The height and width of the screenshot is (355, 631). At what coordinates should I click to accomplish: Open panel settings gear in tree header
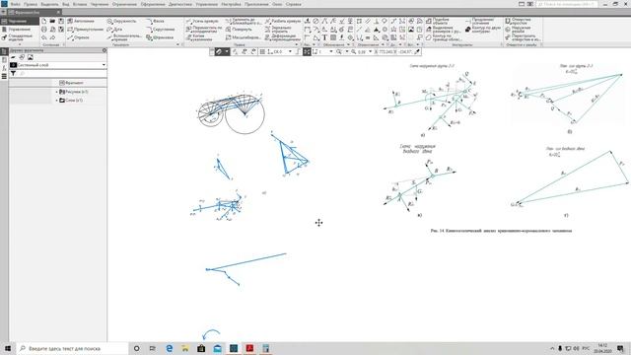(x=105, y=50)
